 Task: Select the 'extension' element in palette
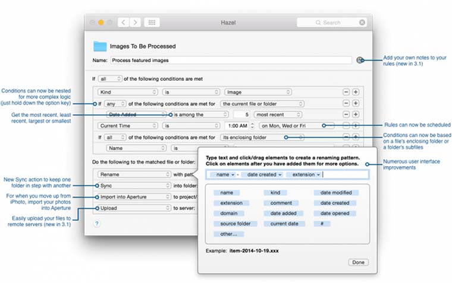[x=231, y=203]
